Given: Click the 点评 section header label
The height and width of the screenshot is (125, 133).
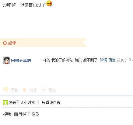Looking at the screenshot, I should coord(12,43).
